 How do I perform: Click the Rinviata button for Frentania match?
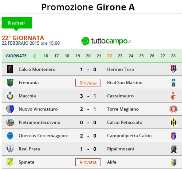pyautogui.click(x=88, y=83)
